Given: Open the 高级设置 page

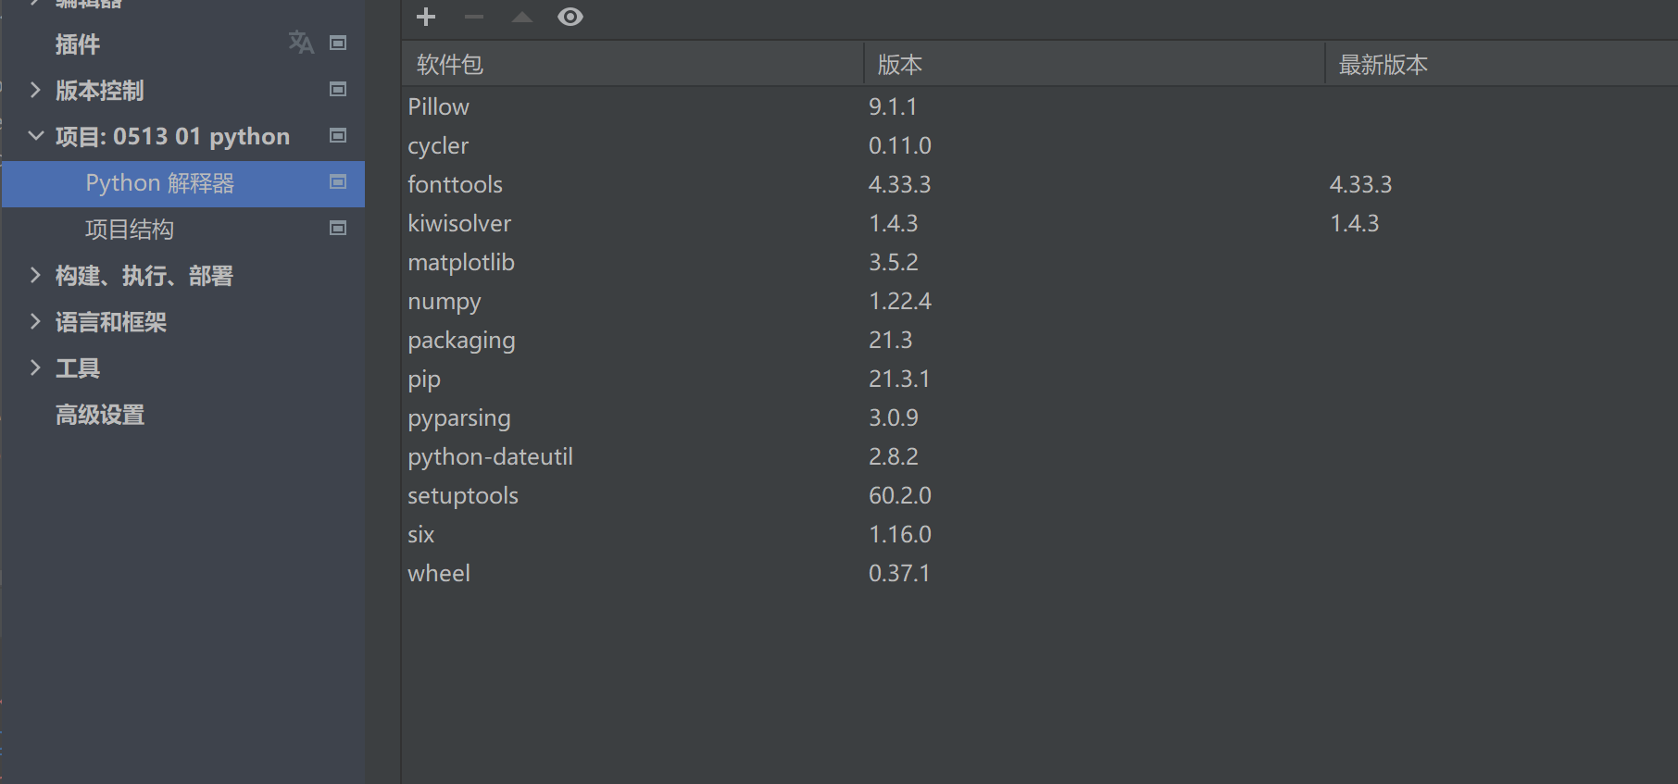Looking at the screenshot, I should tap(100, 415).
